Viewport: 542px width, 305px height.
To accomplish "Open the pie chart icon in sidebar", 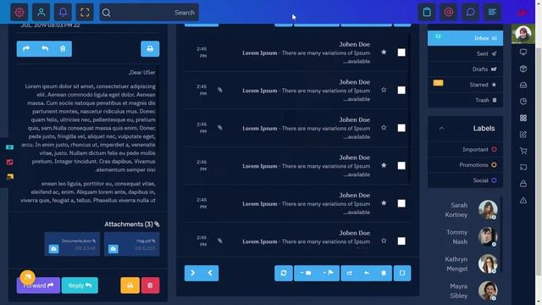I will [523, 102].
